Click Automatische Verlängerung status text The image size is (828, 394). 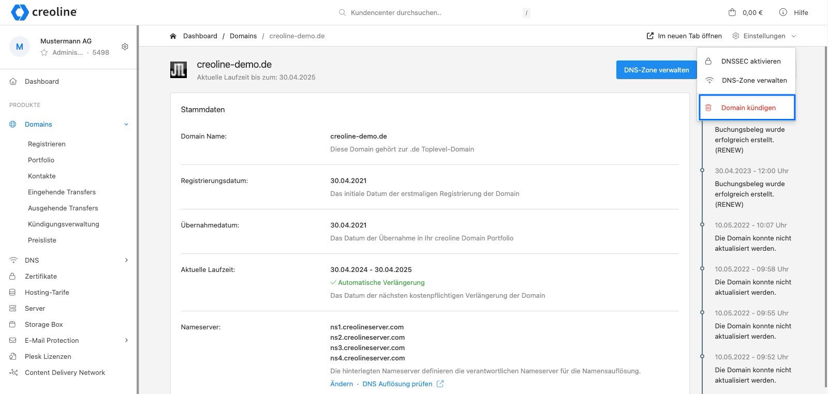[x=381, y=282]
